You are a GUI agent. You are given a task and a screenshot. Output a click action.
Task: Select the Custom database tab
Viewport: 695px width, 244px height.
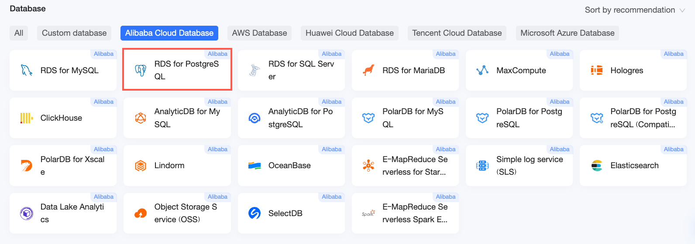74,33
